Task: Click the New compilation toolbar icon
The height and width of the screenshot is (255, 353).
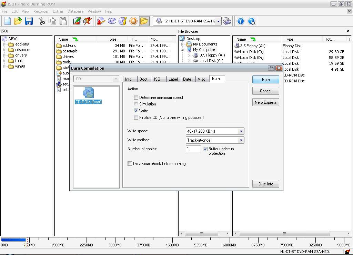Action: pos(8,21)
